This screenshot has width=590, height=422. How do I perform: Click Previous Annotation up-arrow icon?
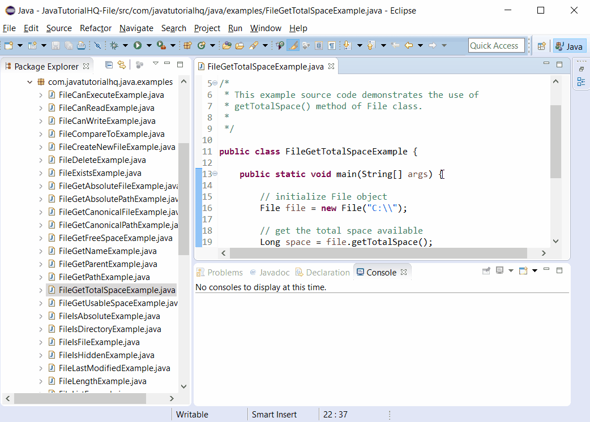[x=371, y=45]
